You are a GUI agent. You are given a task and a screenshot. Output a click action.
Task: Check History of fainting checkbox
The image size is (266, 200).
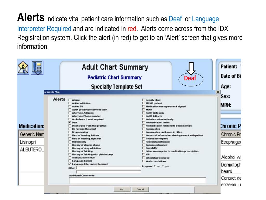point(70,151)
